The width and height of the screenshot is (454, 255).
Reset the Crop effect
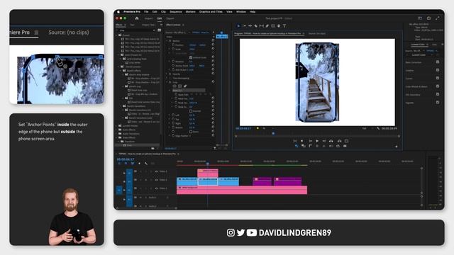tap(213, 82)
